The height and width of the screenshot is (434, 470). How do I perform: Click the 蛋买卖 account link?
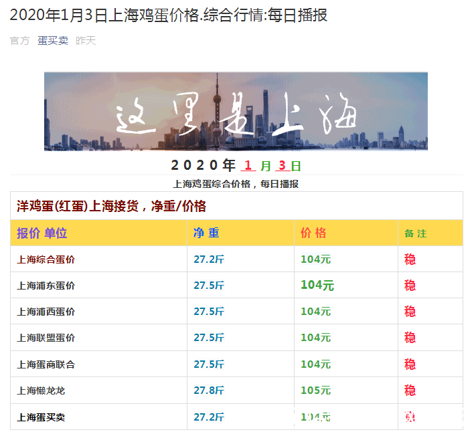52,41
